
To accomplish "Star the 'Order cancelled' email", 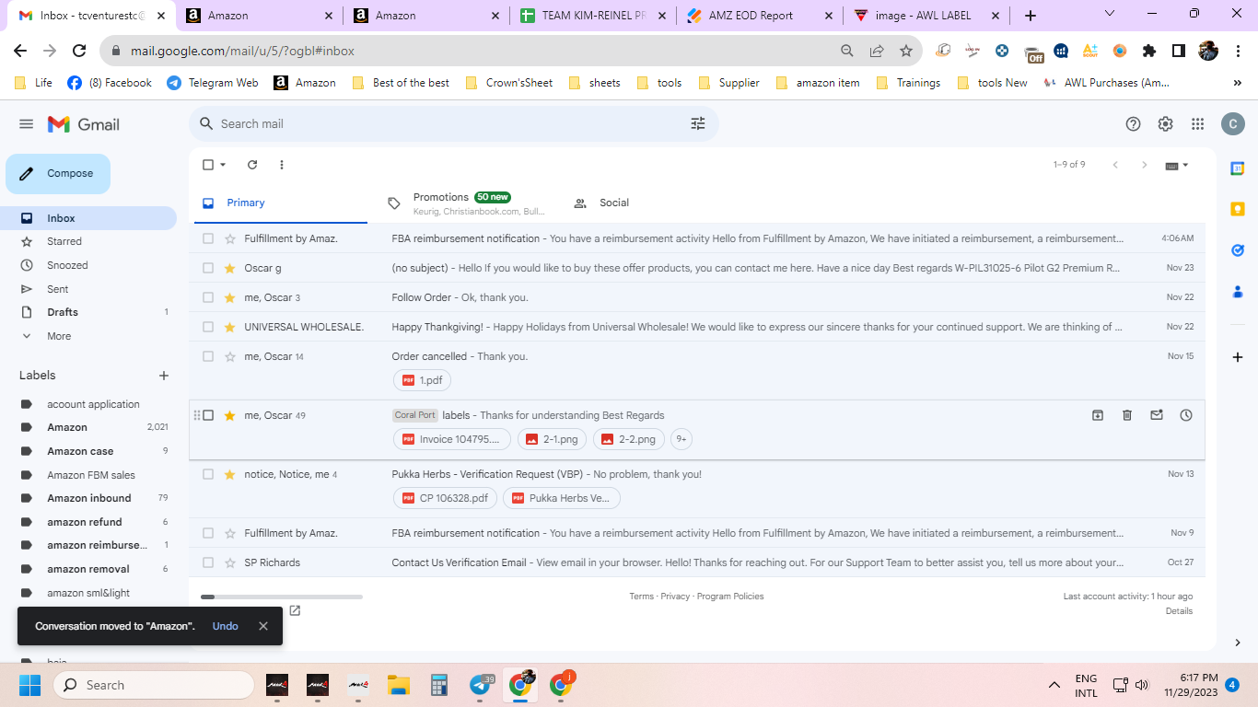I will point(230,356).
